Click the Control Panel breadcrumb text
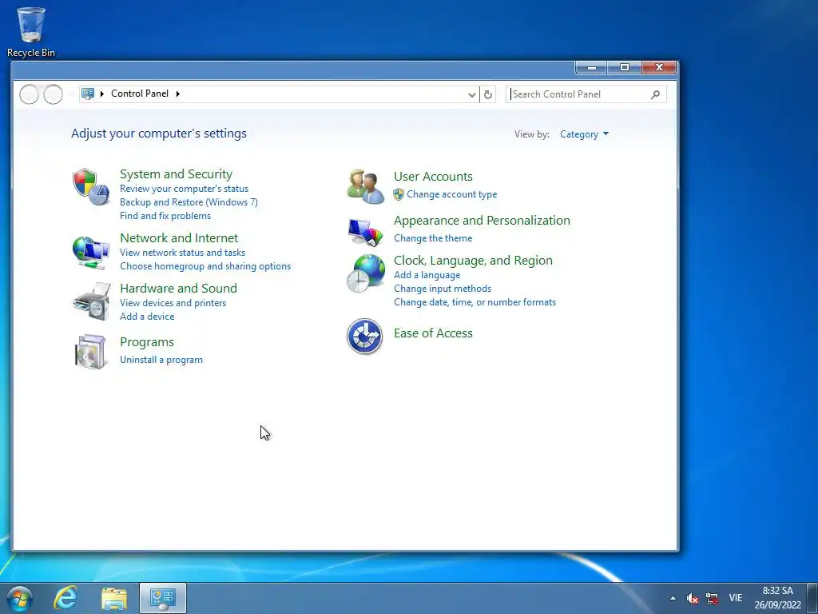 [140, 94]
